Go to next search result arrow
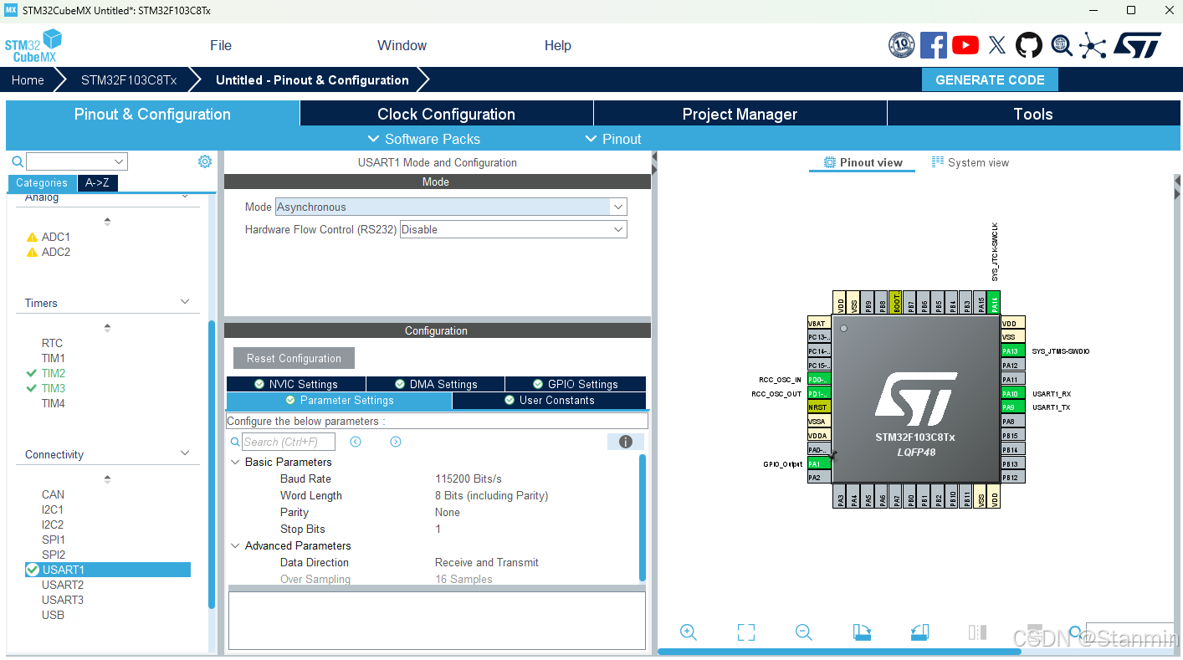Screen dimensions: 1183x660 (x=396, y=442)
